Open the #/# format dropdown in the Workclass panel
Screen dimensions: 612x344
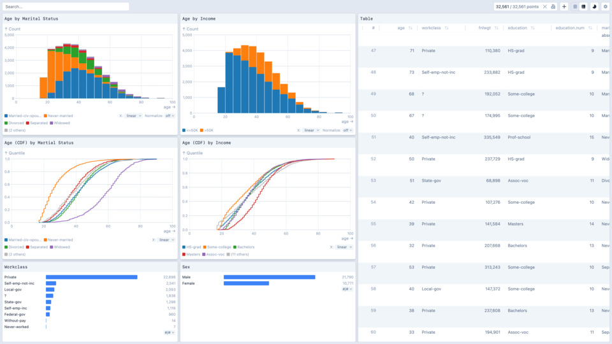169,333
